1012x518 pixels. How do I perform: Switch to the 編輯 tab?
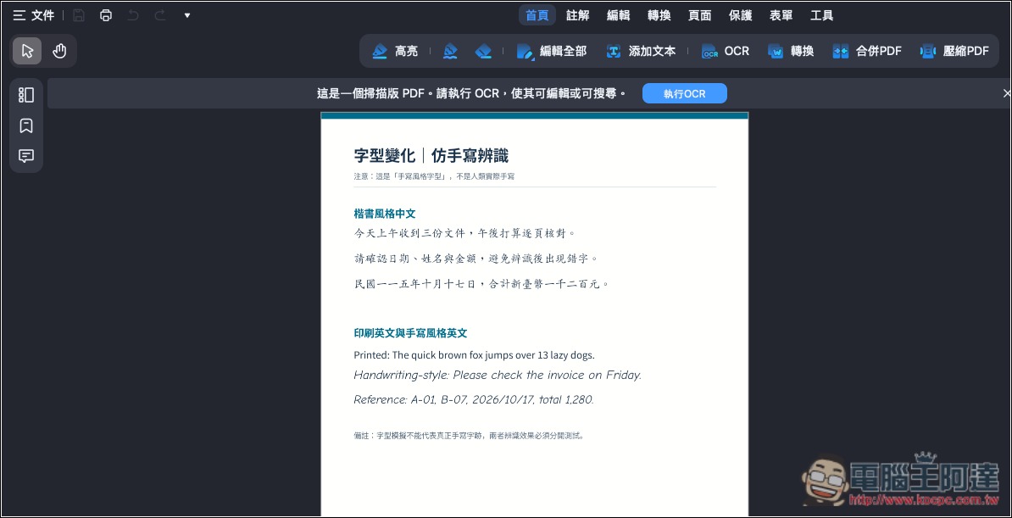point(618,15)
